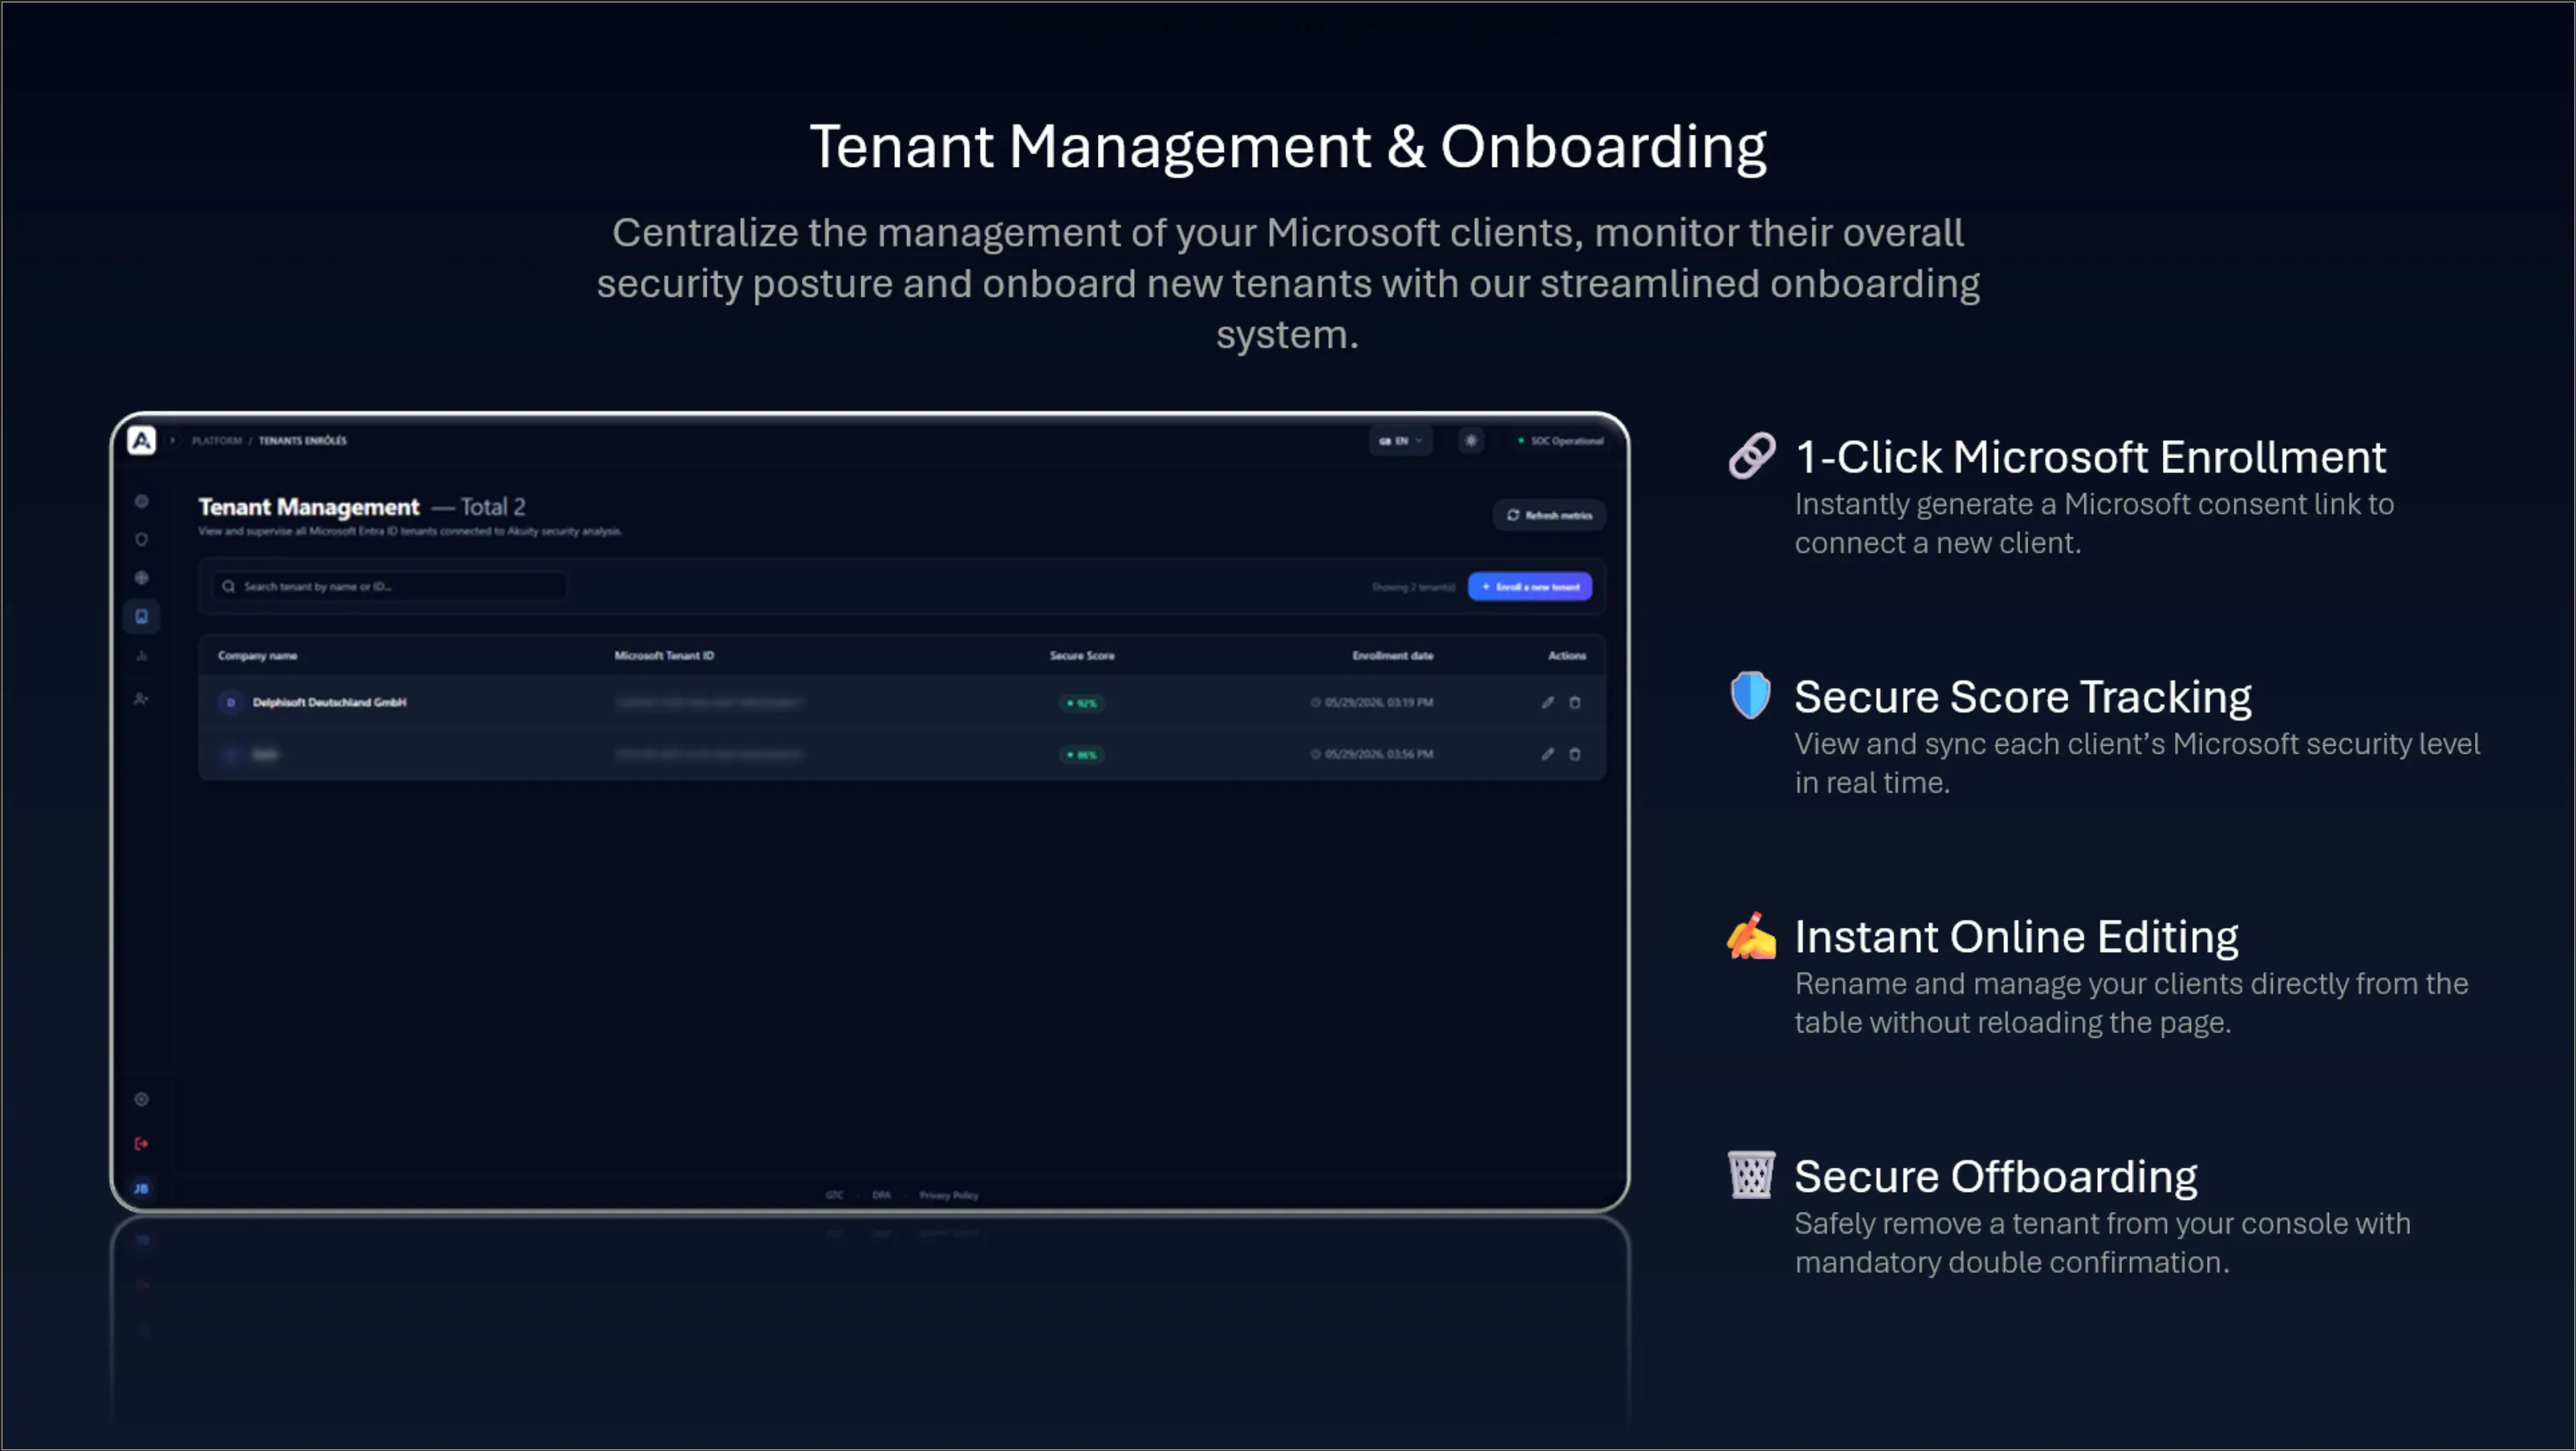This screenshot has width=2576, height=1451.
Task: Open the bar chart icon in sidebar
Action: (x=142, y=656)
